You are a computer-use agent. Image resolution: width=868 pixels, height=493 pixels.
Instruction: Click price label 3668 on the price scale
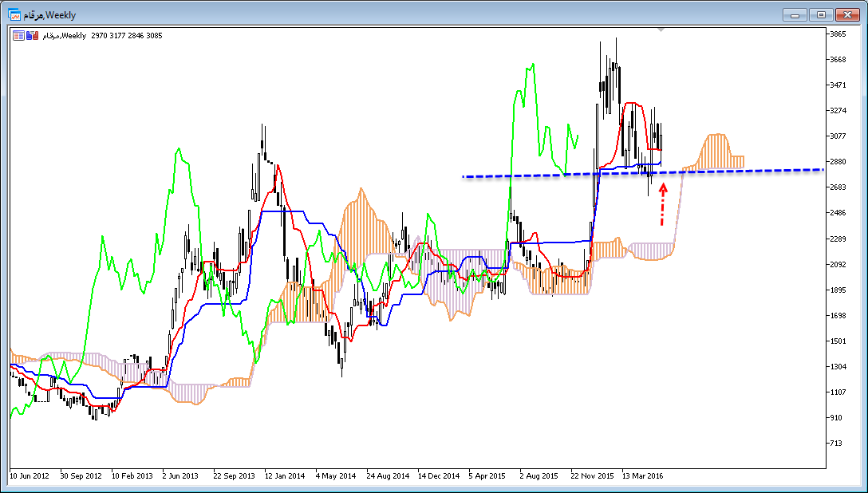(838, 60)
